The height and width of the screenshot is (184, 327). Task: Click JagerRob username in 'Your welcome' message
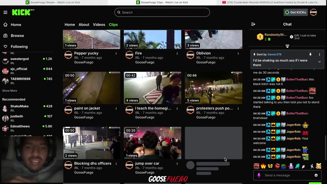pyautogui.click(x=293, y=139)
